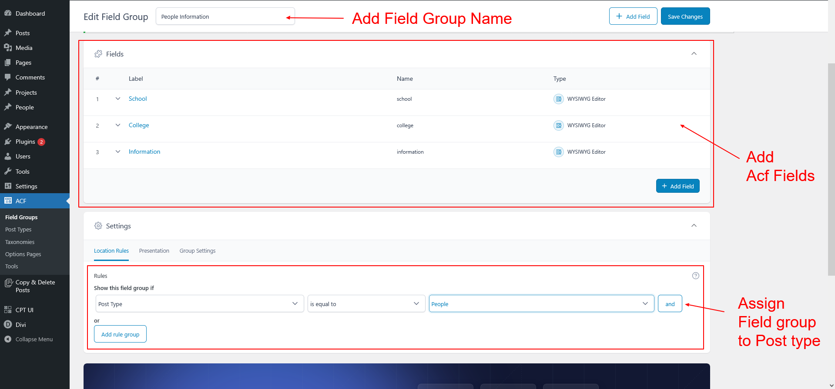
Task: Click the Dashboard gauge icon in sidebar
Action: pos(8,13)
